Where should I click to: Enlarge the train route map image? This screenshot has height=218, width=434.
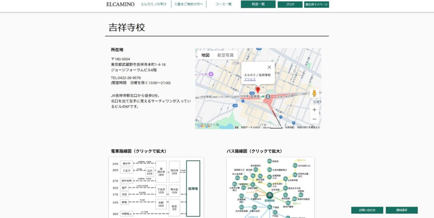point(156,188)
